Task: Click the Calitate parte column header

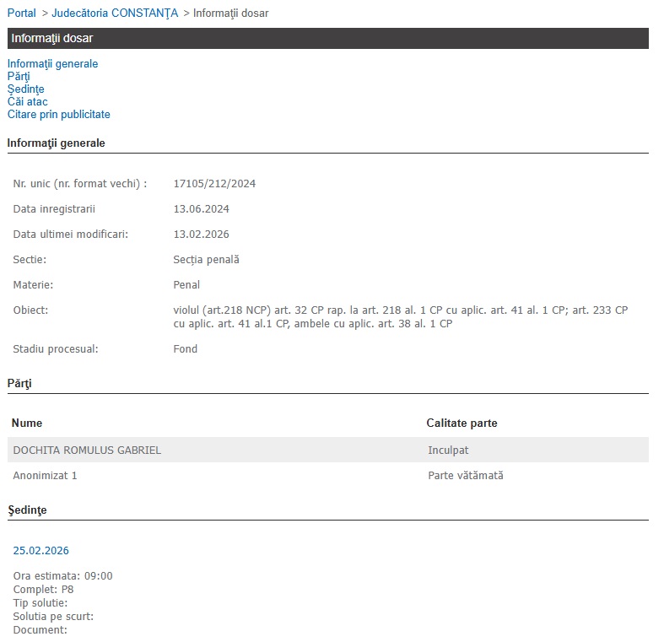Action: coord(462,424)
